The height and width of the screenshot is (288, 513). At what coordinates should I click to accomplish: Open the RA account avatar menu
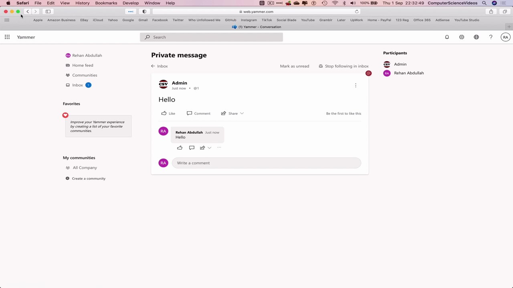tap(505, 37)
